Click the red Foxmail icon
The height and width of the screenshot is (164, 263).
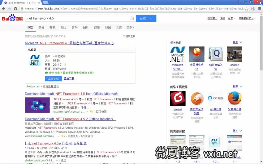coord(178,98)
